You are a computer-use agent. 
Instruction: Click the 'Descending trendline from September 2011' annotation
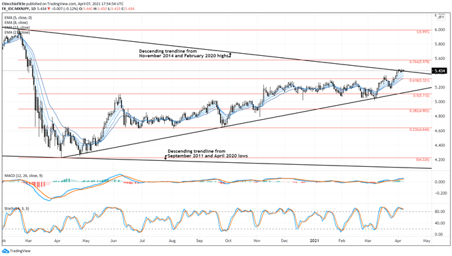(207, 154)
